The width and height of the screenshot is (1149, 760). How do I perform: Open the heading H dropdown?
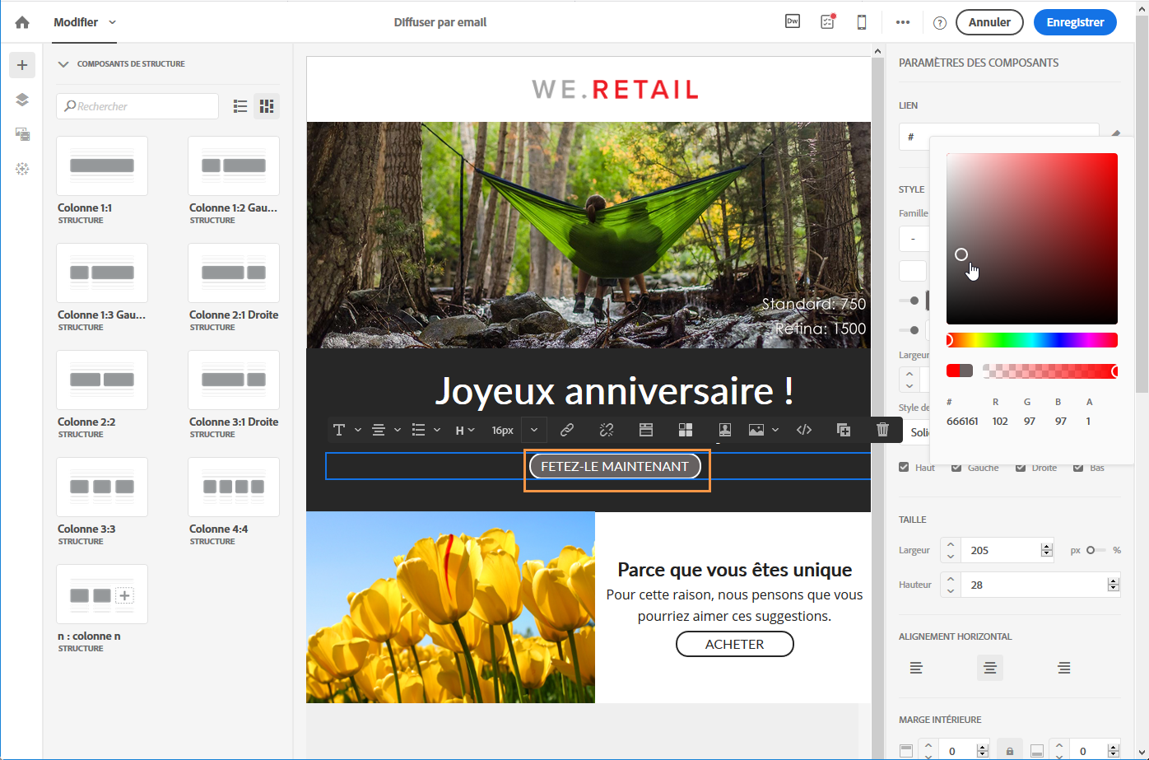465,430
